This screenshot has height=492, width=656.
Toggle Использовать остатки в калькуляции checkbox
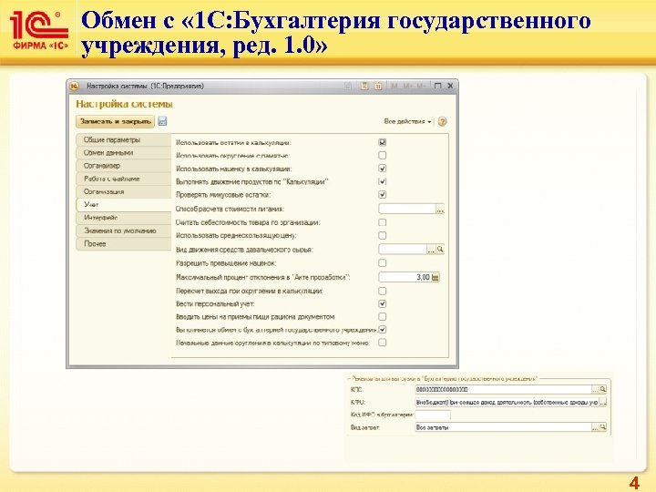tap(383, 142)
